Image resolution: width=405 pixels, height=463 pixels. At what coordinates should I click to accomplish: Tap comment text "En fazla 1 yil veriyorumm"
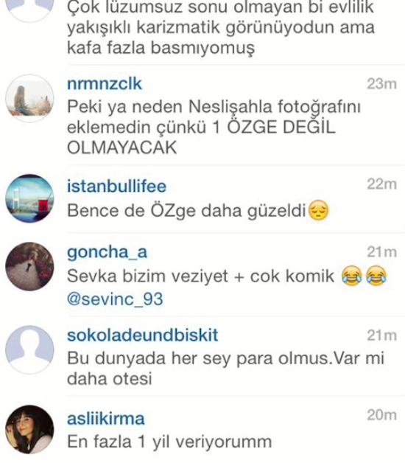[169, 442]
